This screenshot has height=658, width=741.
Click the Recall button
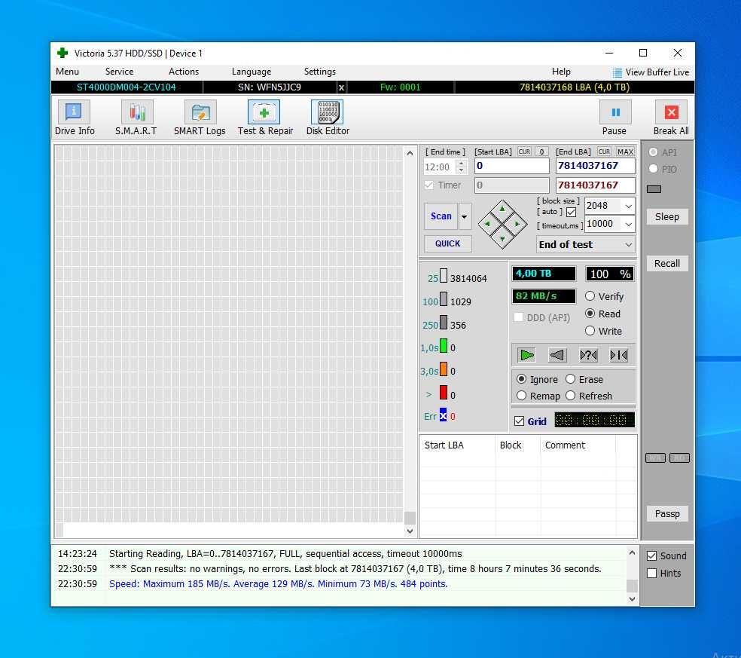(x=666, y=264)
